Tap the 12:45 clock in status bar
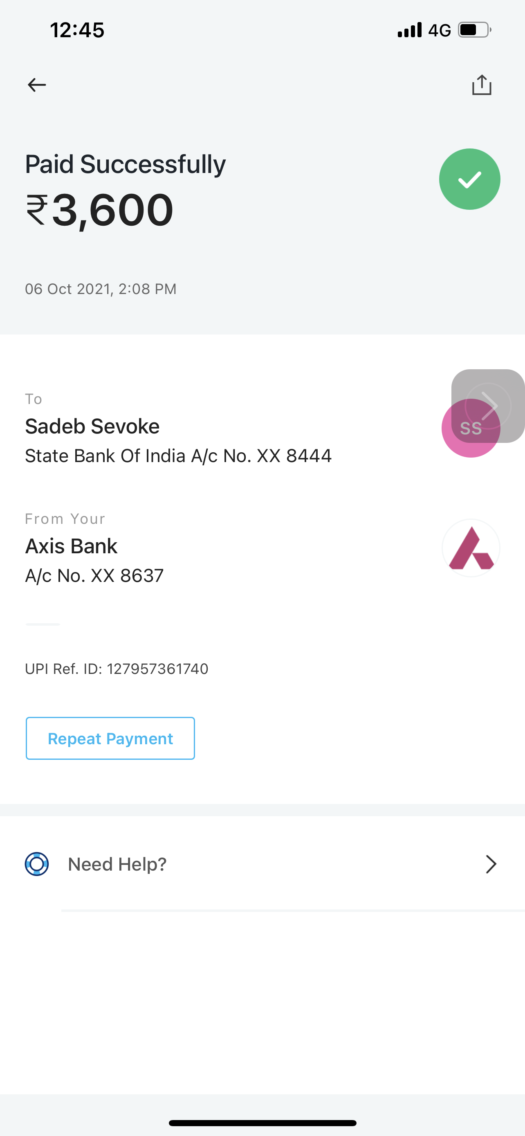 click(x=77, y=30)
